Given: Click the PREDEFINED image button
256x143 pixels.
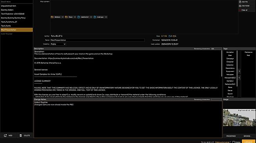Looking at the screenshot, I should click(x=231, y=136).
